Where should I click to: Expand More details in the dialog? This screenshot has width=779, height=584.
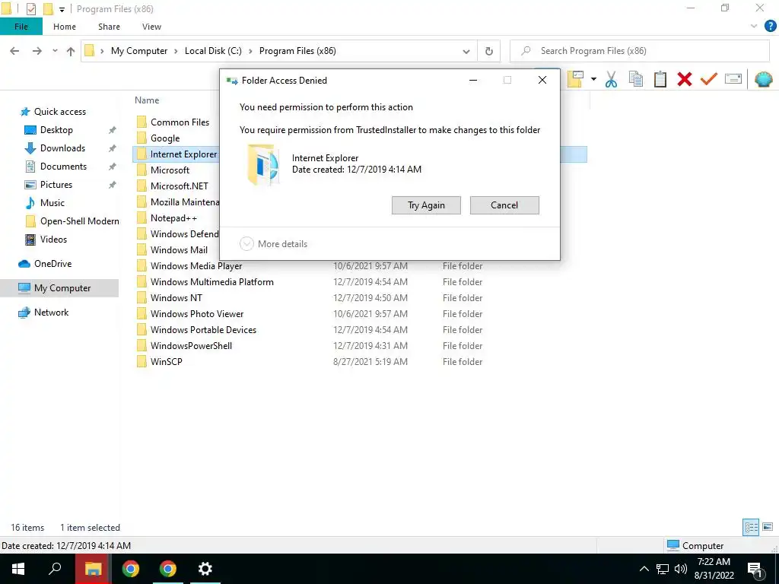[x=274, y=244]
